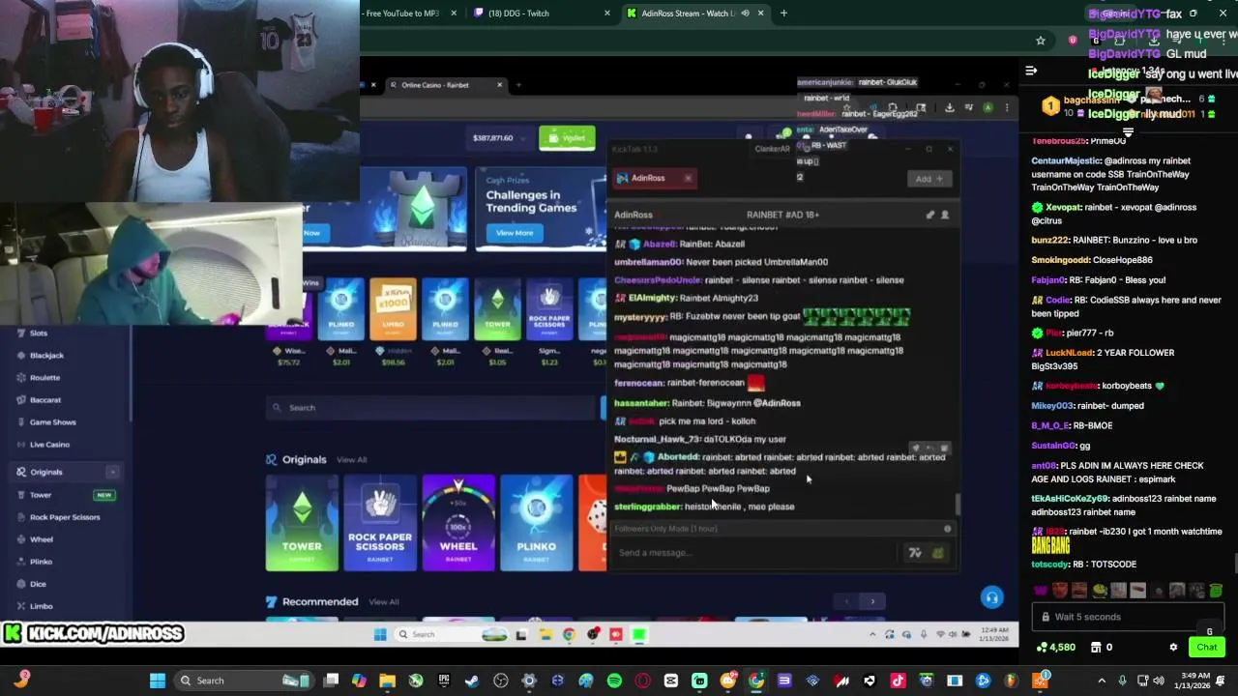Click the Kick chat message input box
Image resolution: width=1238 pixels, height=696 pixels.
click(x=1128, y=617)
